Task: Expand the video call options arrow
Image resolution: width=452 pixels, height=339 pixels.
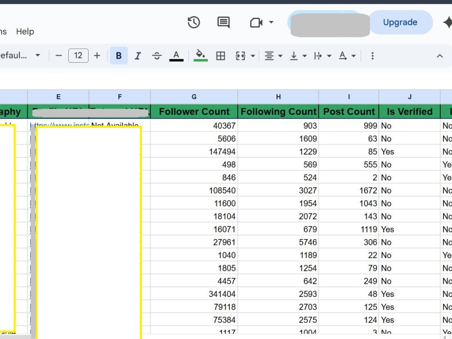Action: point(271,22)
